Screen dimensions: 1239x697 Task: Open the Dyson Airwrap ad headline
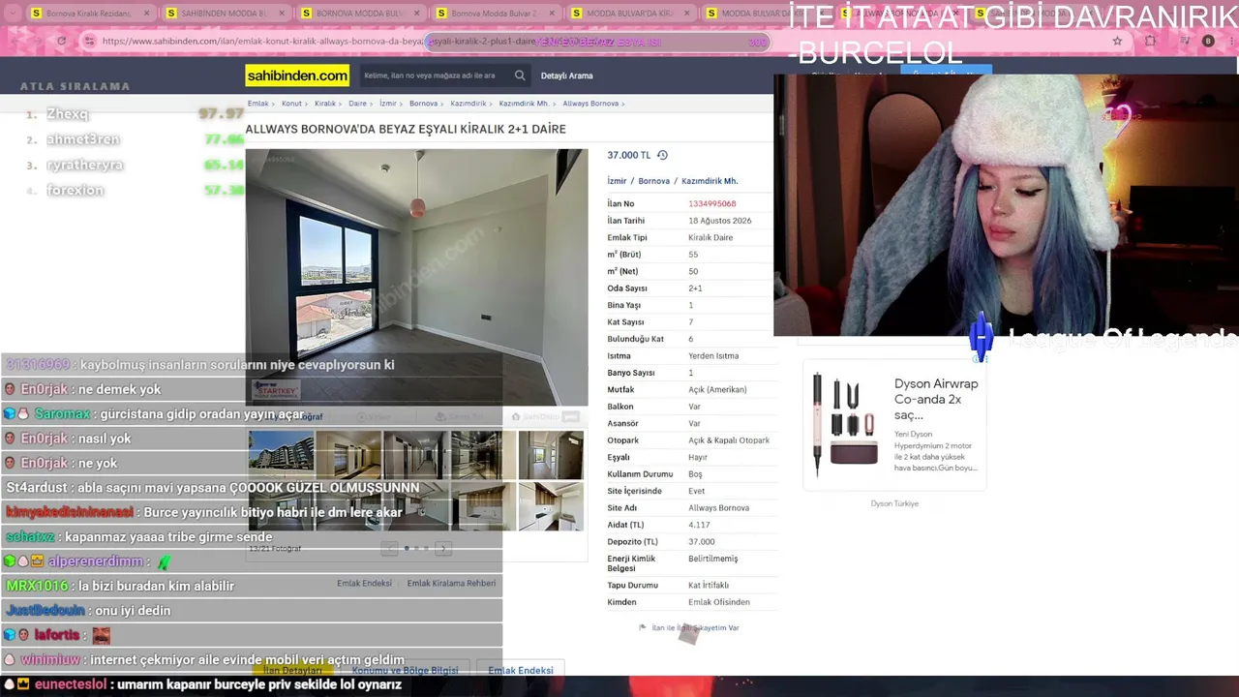[936, 399]
